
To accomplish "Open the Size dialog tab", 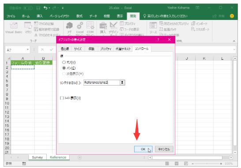I will (78, 49).
